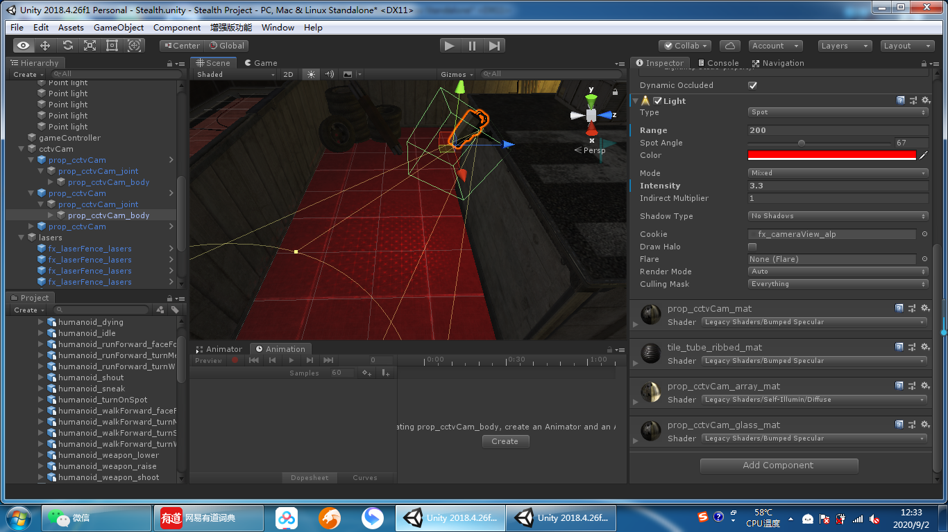The width and height of the screenshot is (948, 532).
Task: Toggle Animation Preview mode
Action: (x=208, y=360)
